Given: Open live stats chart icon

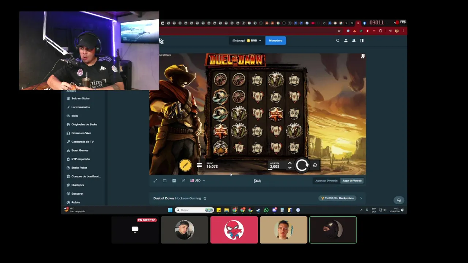Looking at the screenshot, I should point(174,180).
